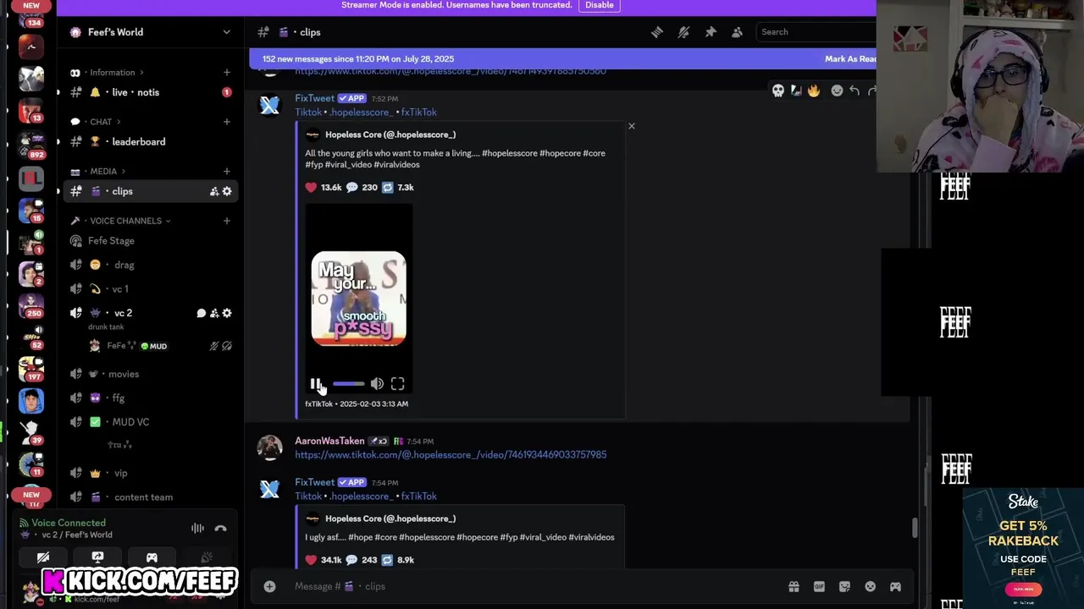The image size is (1084, 609).
Task: Collapse the Information category
Action: click(x=112, y=73)
